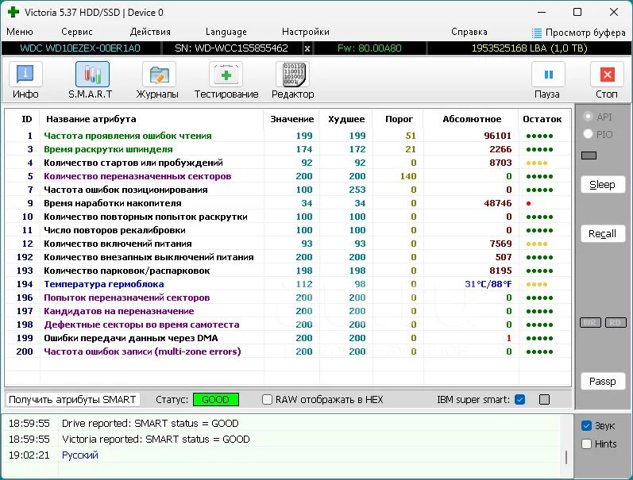Click the Порог column header
Viewport: 633px width, 480px height.
399,119
